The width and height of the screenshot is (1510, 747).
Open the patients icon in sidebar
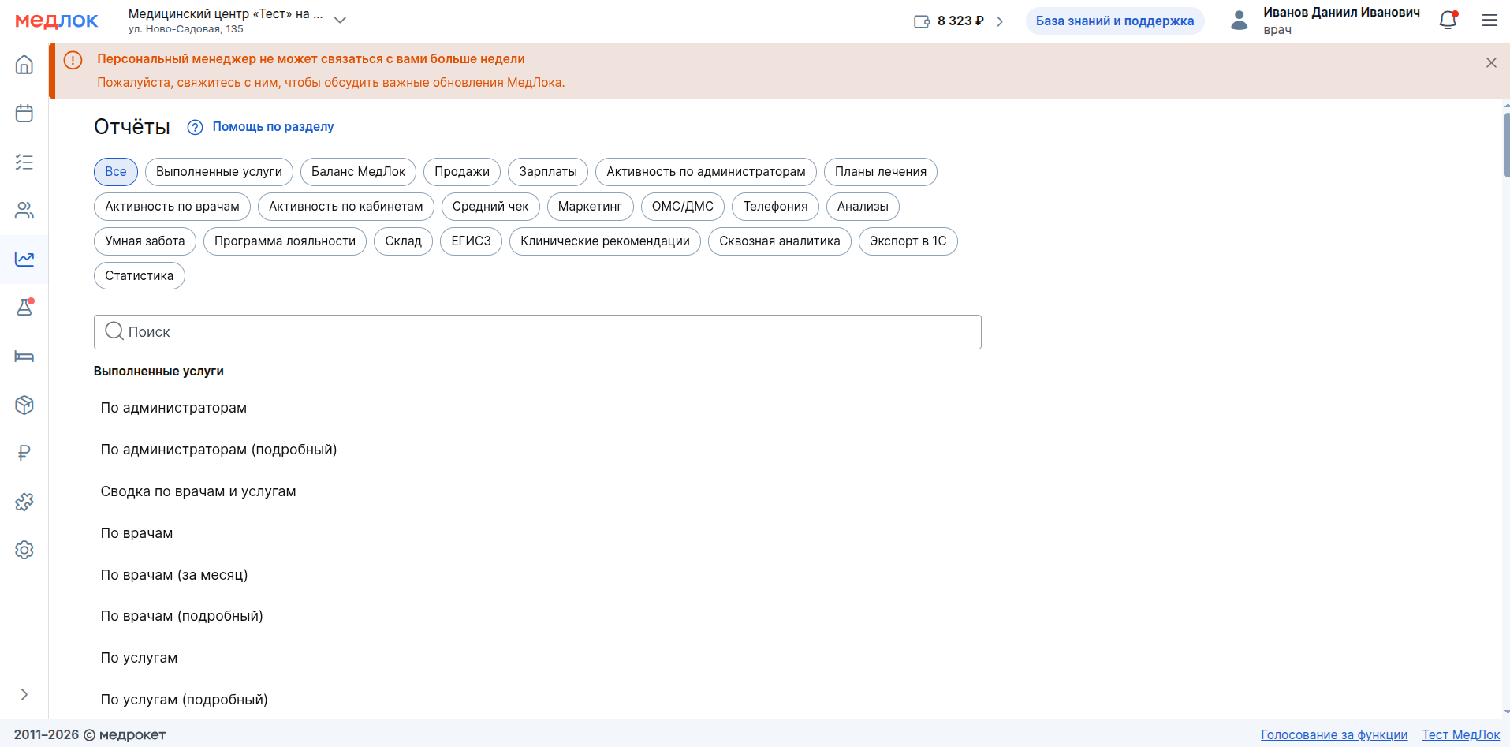(x=24, y=211)
